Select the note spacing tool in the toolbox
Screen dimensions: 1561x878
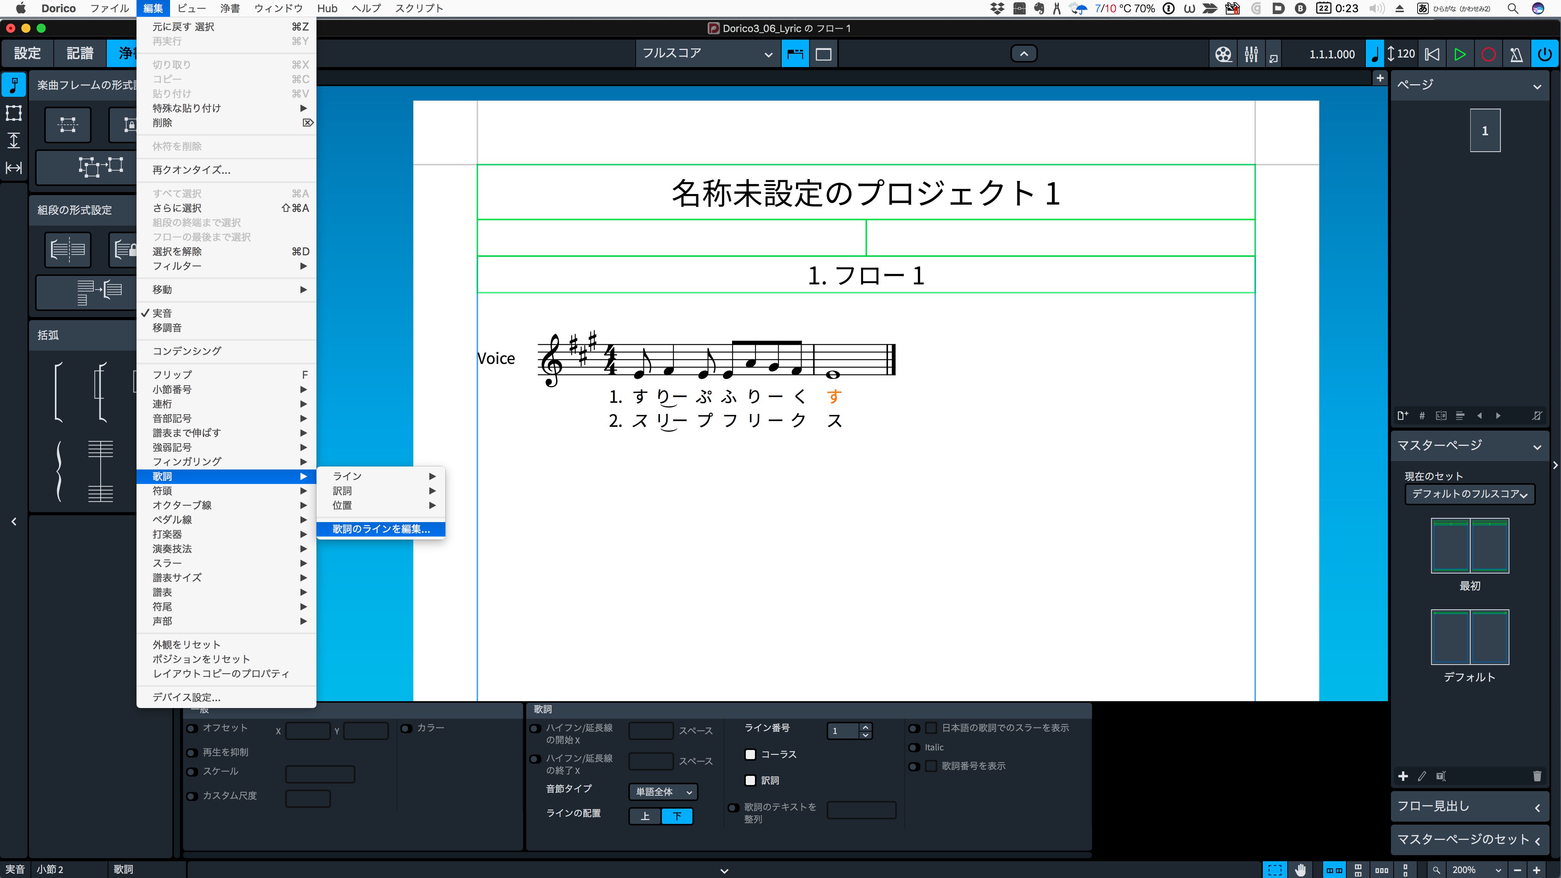[13, 168]
